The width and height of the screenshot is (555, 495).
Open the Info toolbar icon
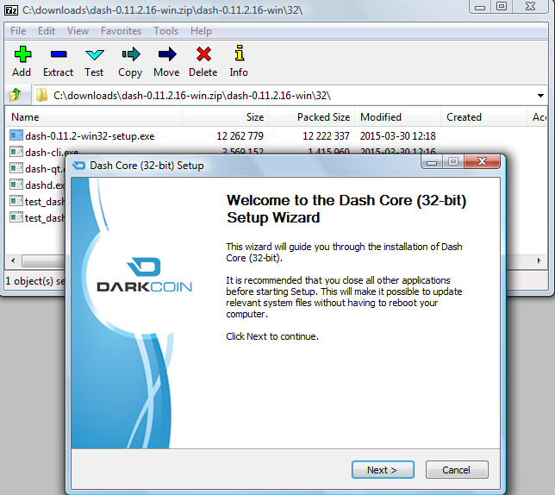240,53
